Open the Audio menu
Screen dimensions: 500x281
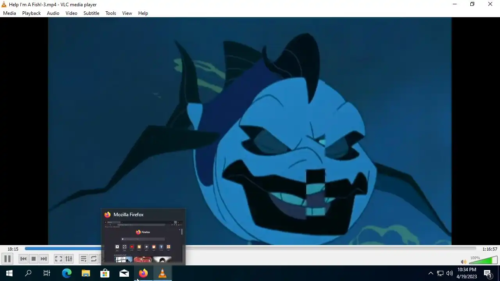53,13
